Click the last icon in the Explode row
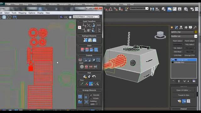201x113 pixels. click(x=98, y=60)
